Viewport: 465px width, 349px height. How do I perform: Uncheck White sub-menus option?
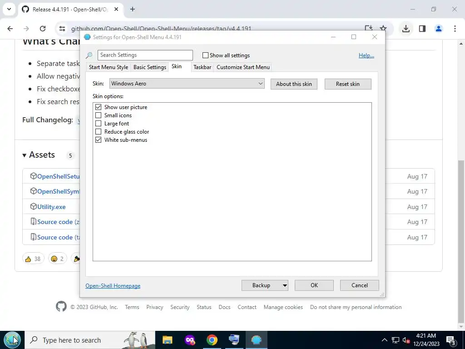click(x=98, y=140)
